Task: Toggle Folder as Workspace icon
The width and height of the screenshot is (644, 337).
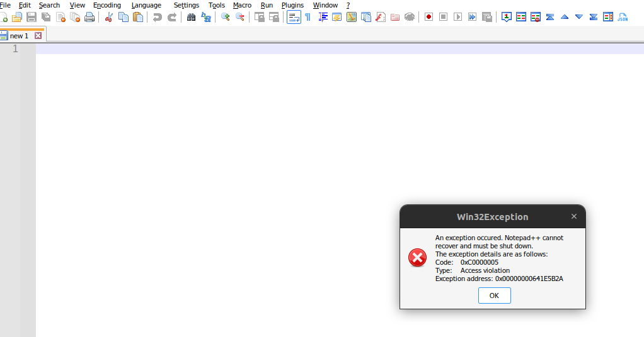Action: tap(395, 17)
